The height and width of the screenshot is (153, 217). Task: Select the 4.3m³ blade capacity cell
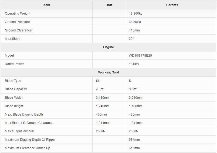(100, 89)
